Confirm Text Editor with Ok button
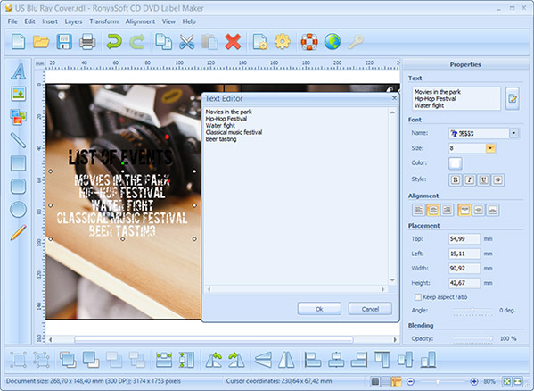Screen dimensions: 534x391 click(319, 309)
